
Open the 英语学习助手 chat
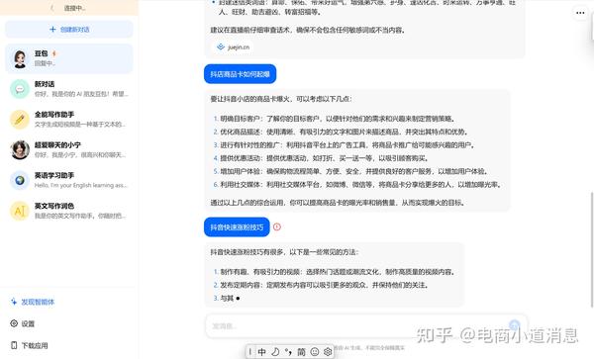(x=69, y=180)
